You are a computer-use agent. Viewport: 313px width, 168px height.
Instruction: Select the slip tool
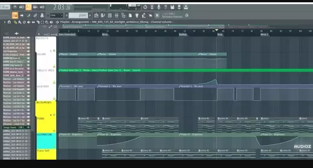(33, 22)
